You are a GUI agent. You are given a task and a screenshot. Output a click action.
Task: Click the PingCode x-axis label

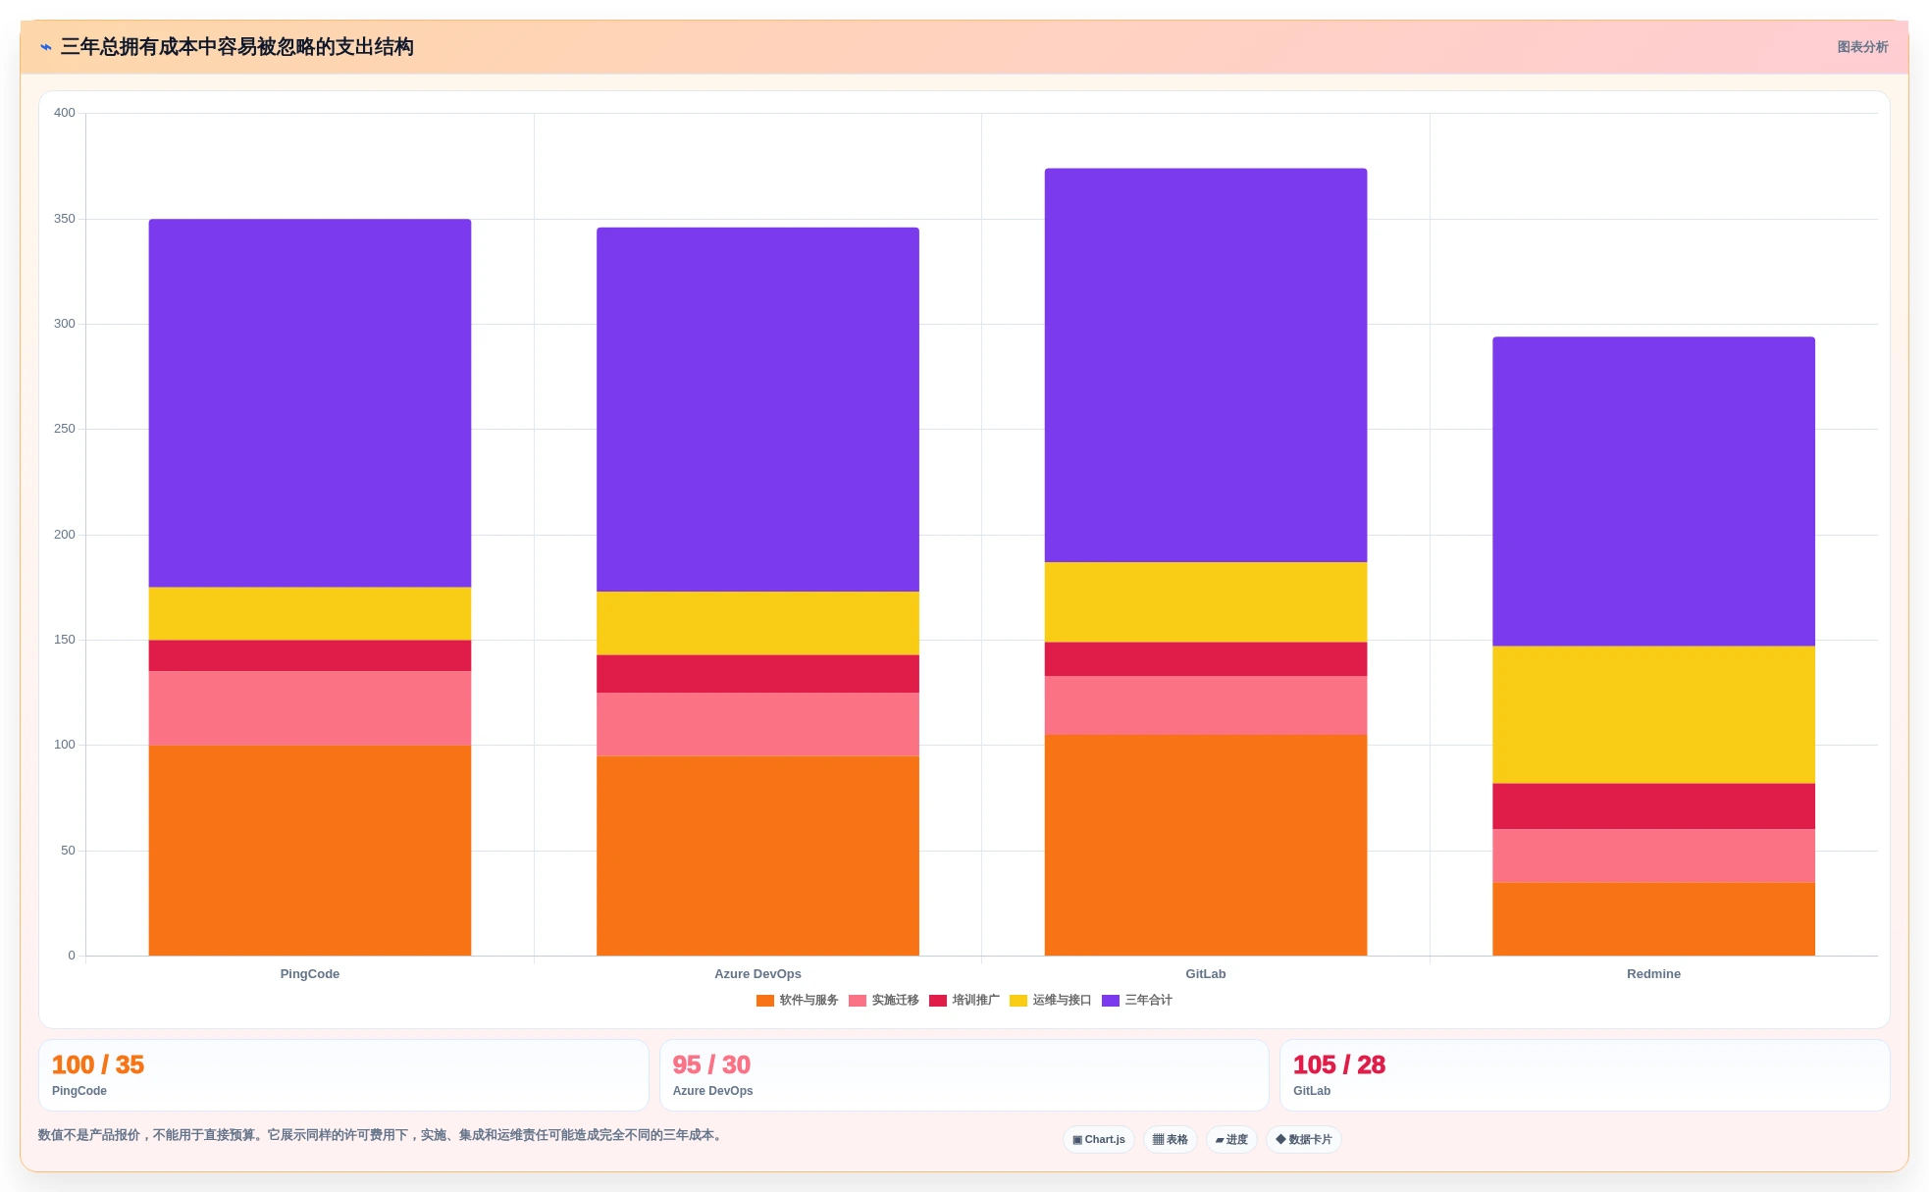[310, 974]
